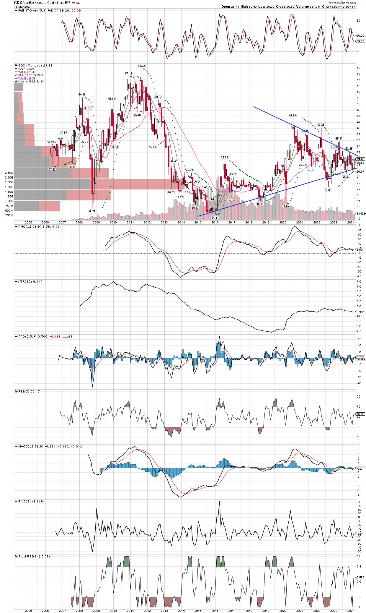Click the 34.88 price label
366x613 pixels.
(x=152, y=147)
